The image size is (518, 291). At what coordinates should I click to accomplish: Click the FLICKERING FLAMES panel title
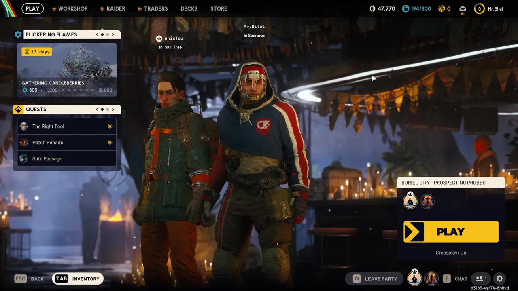[x=51, y=34]
